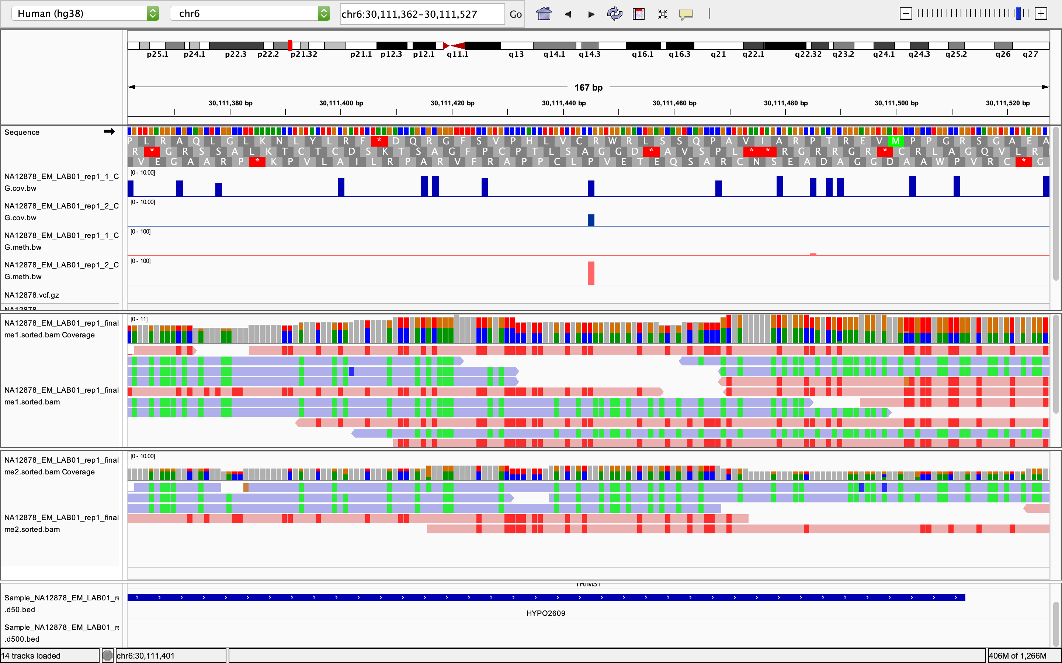This screenshot has height=663, width=1062.
Task: Click the 406M of 1,266M memory text
Action: (1017, 656)
